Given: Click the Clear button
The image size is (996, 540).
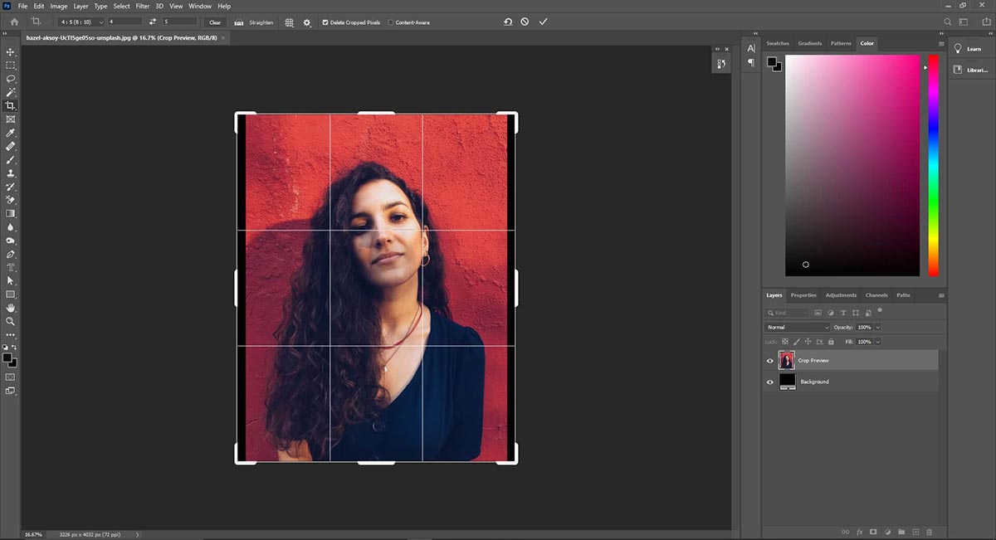Looking at the screenshot, I should (x=215, y=22).
